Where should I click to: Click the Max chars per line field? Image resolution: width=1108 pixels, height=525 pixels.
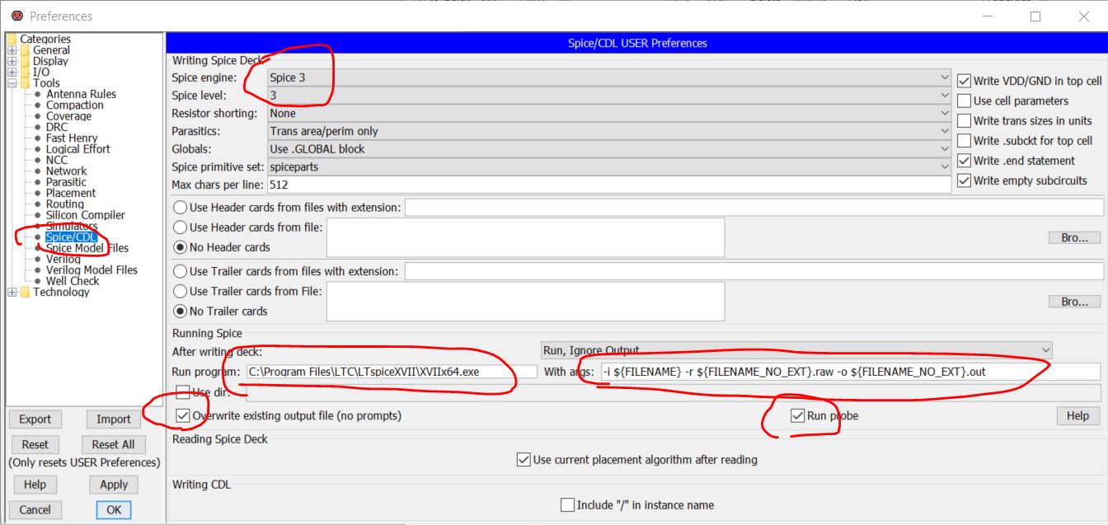point(609,185)
